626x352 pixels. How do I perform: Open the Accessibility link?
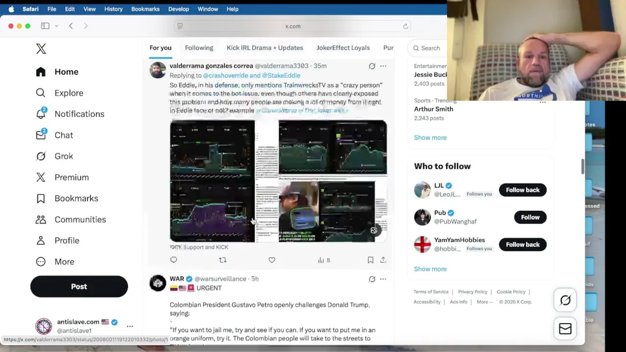427,302
